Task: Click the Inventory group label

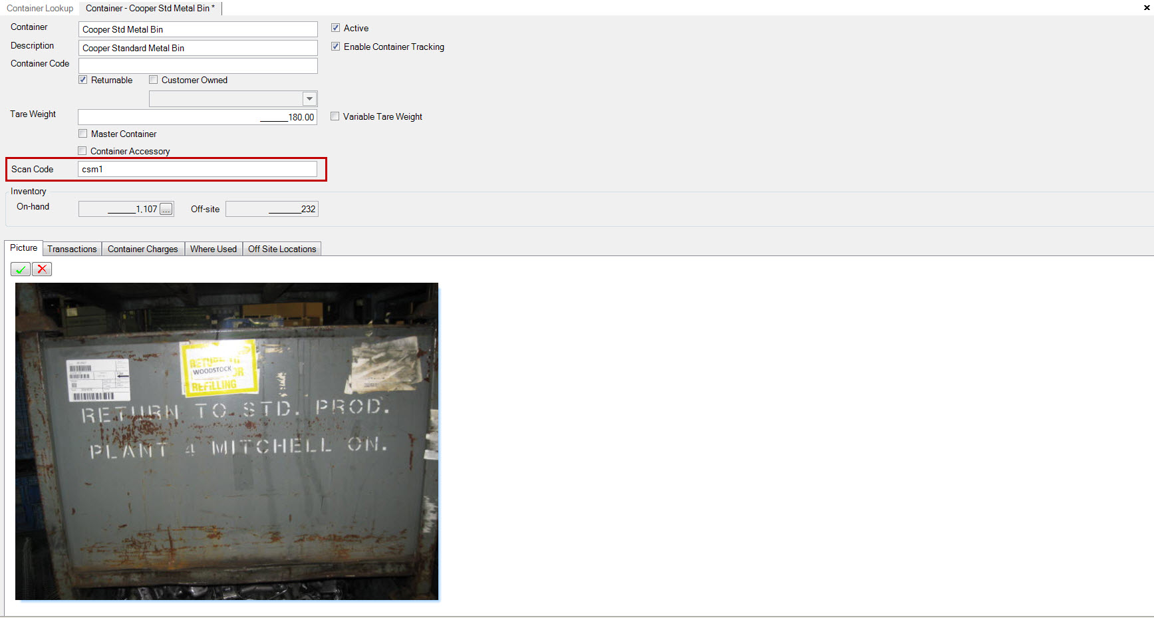Action: pyautogui.click(x=29, y=191)
